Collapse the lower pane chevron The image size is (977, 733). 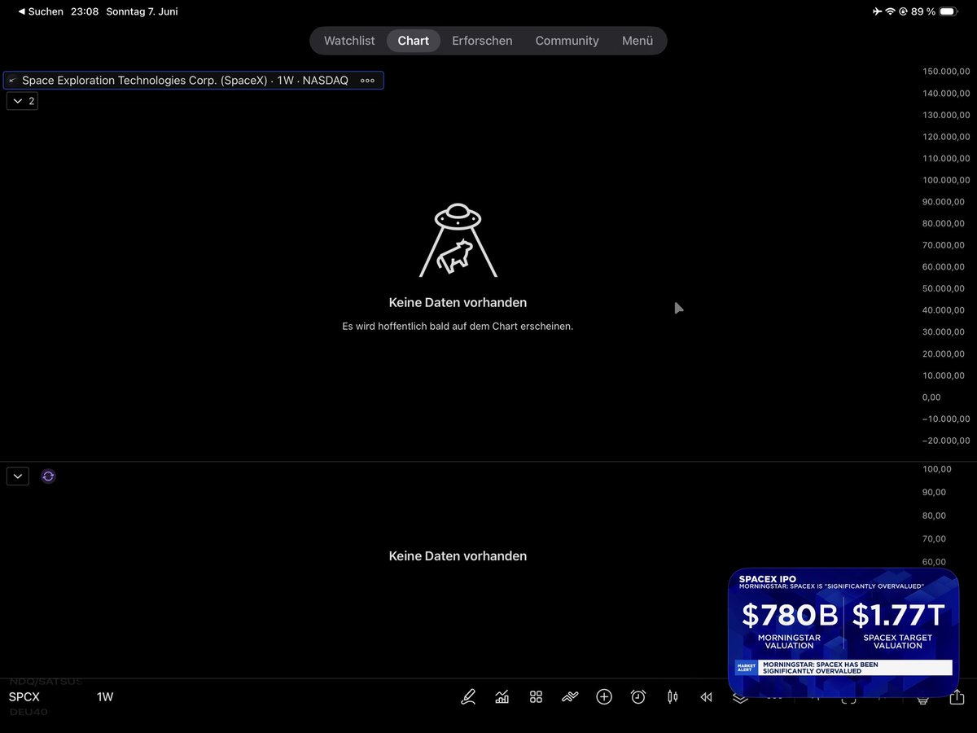click(x=18, y=476)
